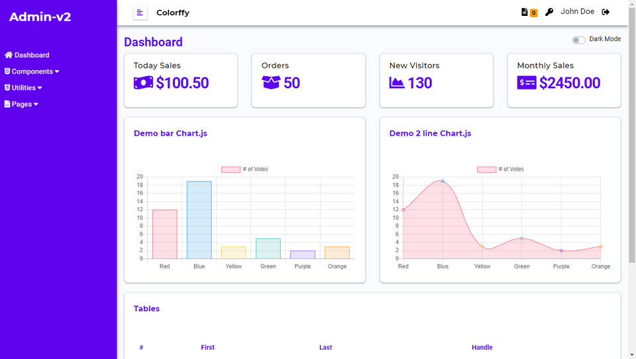
Task: Click the Orange data point on line chart
Action: coord(601,246)
